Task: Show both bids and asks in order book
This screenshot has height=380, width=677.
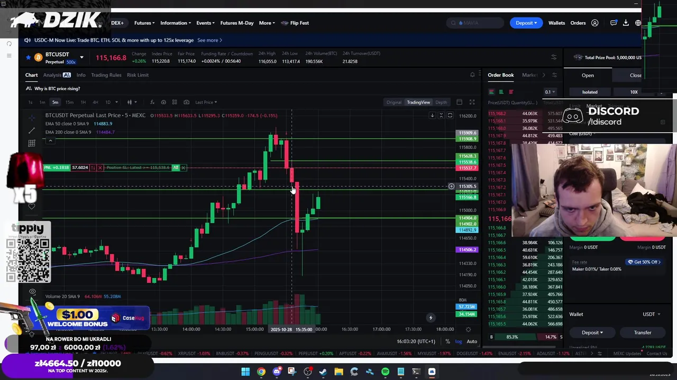Action: pos(491,92)
